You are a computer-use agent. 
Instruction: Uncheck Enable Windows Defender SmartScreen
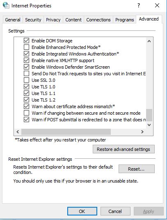click(26, 67)
